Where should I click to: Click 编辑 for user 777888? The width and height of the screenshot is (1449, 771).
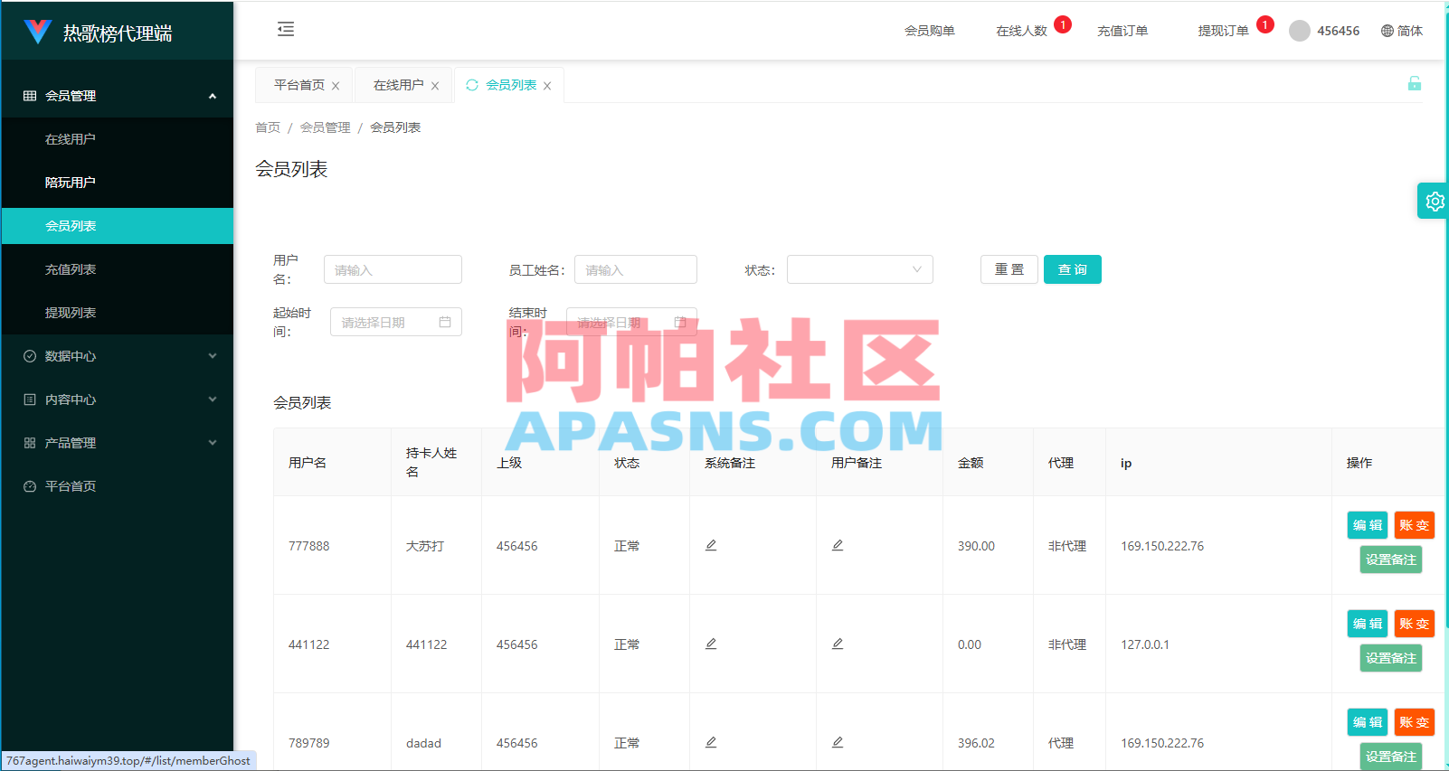(x=1368, y=525)
